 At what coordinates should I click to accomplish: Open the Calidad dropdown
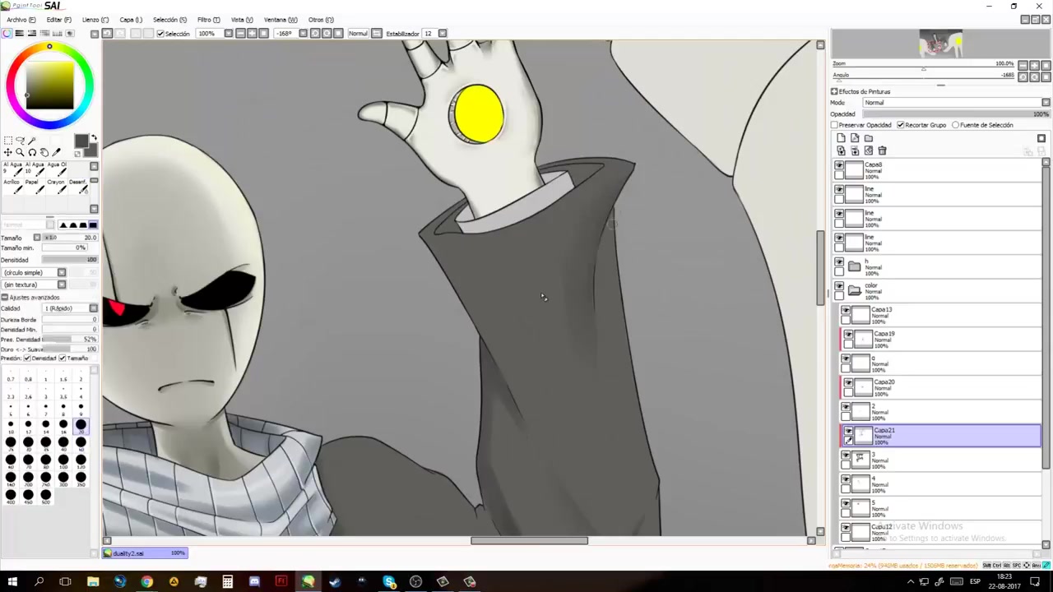[93, 308]
